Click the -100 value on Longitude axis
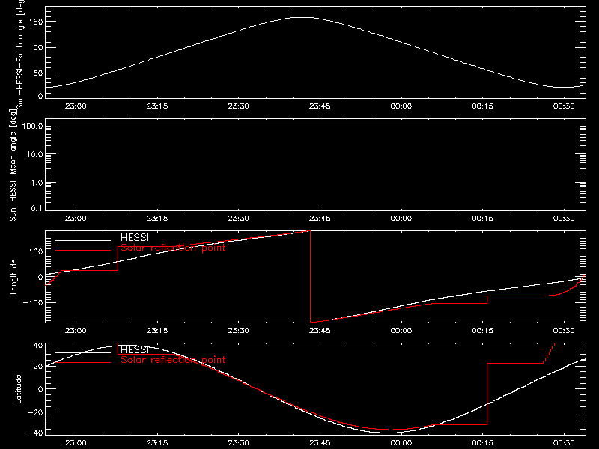The height and width of the screenshot is (449, 599). coord(34,303)
